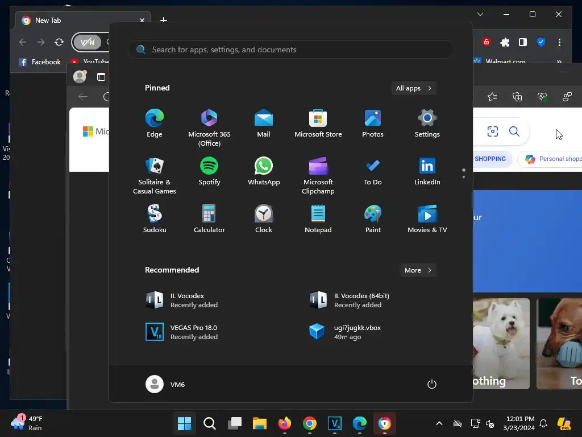
Task: Switch to Brave browser on taskbar
Action: point(385,423)
